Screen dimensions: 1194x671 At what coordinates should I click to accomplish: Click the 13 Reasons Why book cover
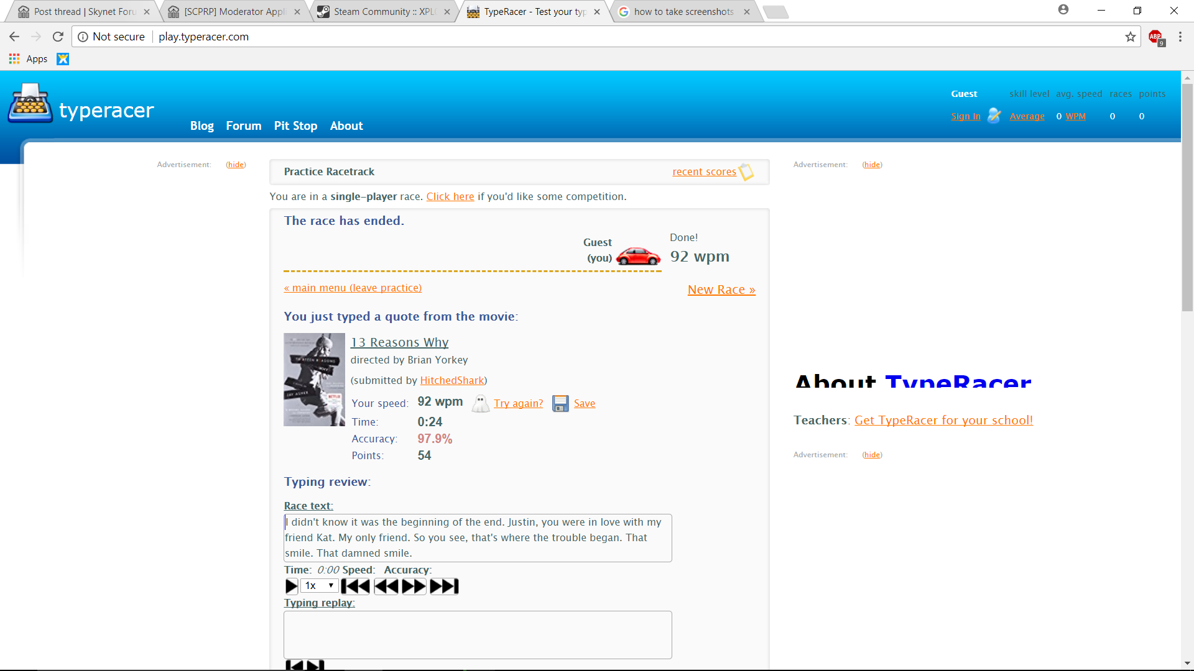[x=314, y=380]
